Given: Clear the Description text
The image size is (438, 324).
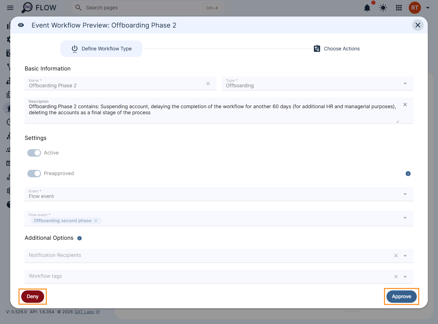Looking at the screenshot, I should coord(405,105).
